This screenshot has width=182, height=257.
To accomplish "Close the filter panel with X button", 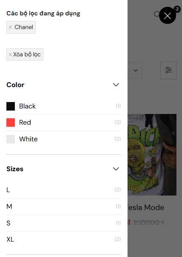I will (168, 15).
